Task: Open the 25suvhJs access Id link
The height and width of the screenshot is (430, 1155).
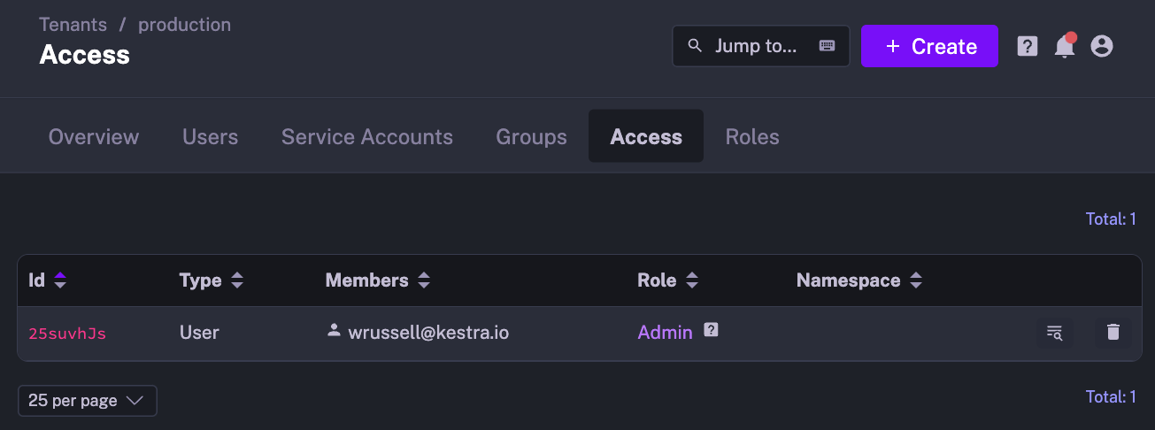Action: tap(67, 334)
